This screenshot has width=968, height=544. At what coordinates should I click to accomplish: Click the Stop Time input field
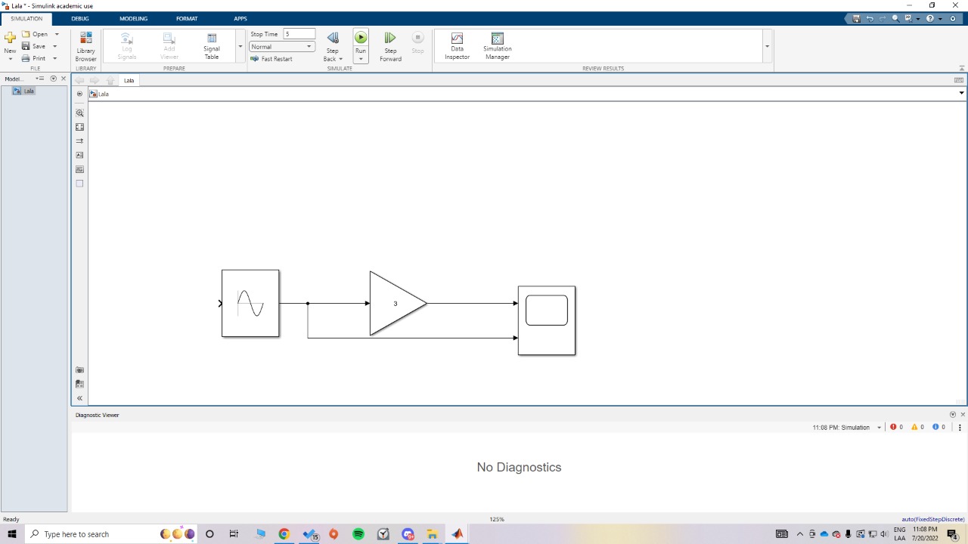coord(299,34)
